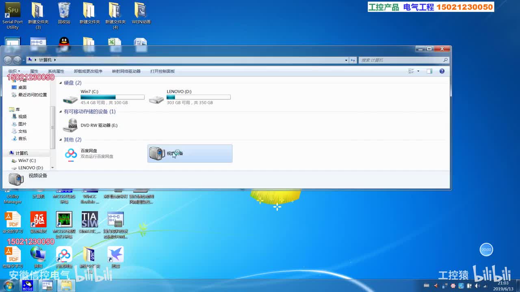Switch to the MCGS taskbar application

(x=28, y=286)
